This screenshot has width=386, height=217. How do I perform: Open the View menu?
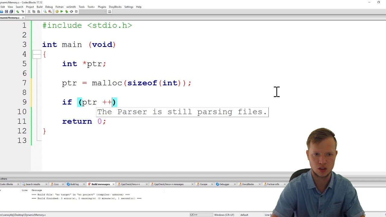coord(10,7)
